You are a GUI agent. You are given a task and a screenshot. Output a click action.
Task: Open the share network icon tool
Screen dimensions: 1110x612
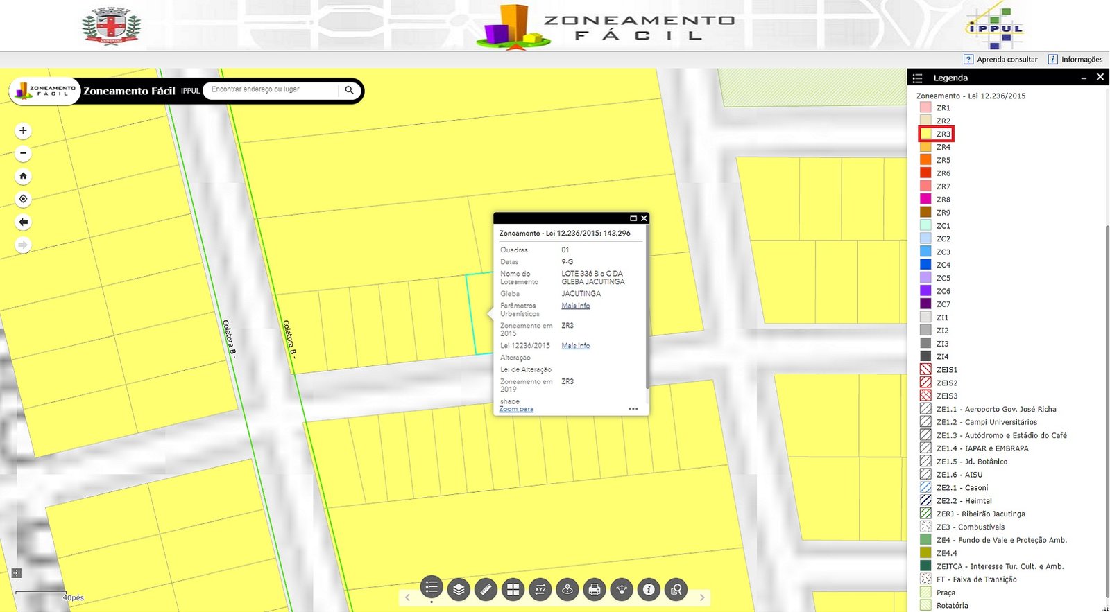coord(622,590)
